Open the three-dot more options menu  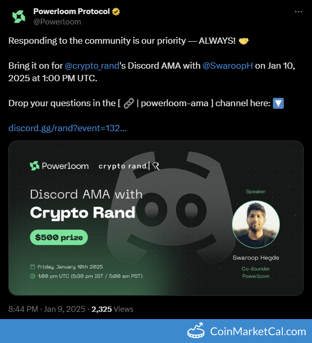298,12
